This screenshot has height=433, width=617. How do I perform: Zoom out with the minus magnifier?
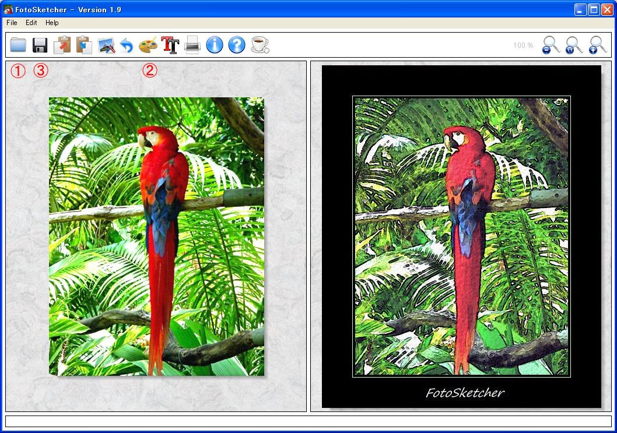(x=551, y=45)
